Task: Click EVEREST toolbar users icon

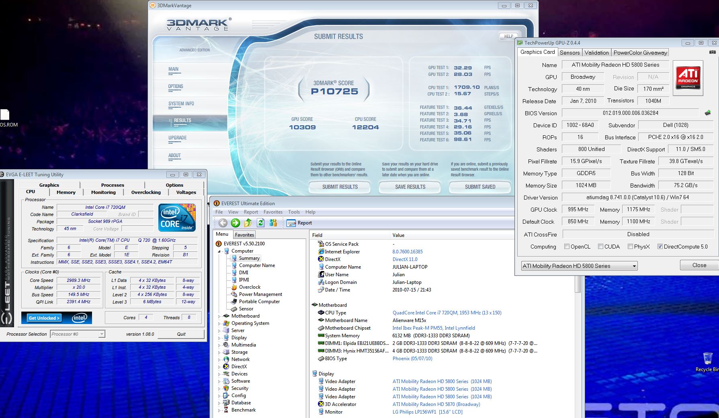Action: pyautogui.click(x=273, y=223)
